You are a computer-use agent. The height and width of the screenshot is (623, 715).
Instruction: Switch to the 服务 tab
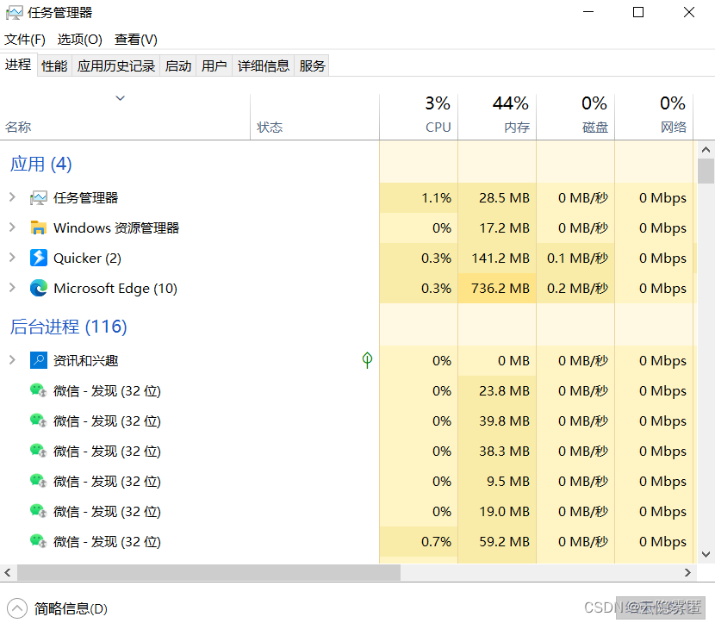[312, 66]
